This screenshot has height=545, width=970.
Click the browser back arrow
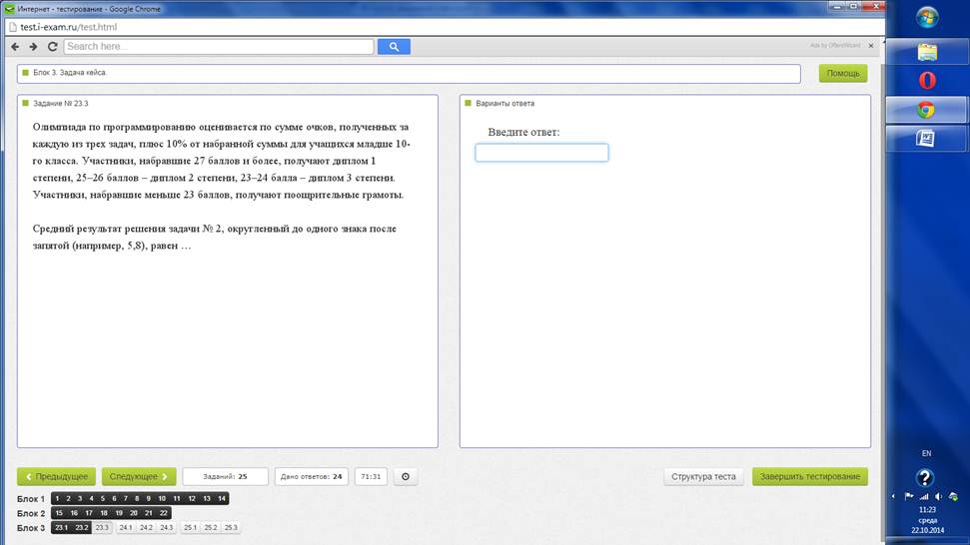point(15,46)
